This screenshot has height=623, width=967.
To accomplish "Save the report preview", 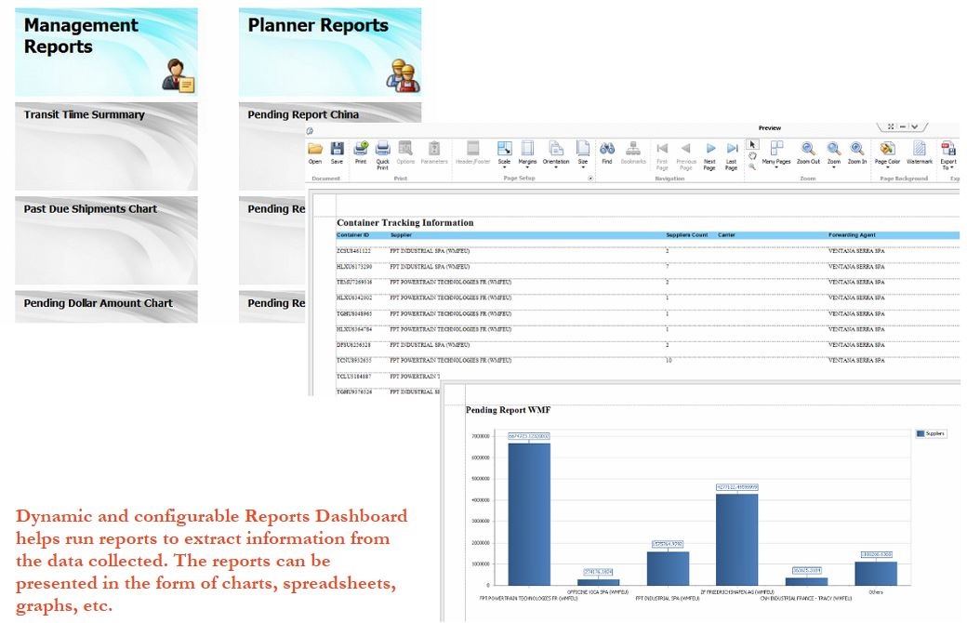I will point(337,152).
